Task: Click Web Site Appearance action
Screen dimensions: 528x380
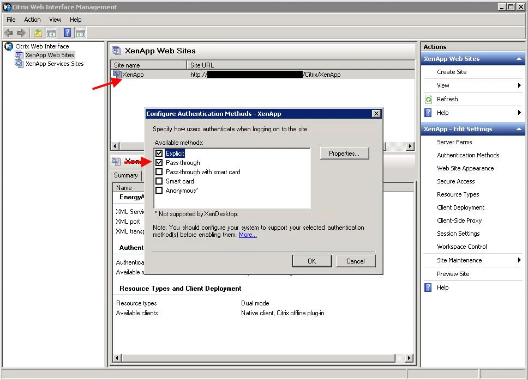Action: pos(465,168)
